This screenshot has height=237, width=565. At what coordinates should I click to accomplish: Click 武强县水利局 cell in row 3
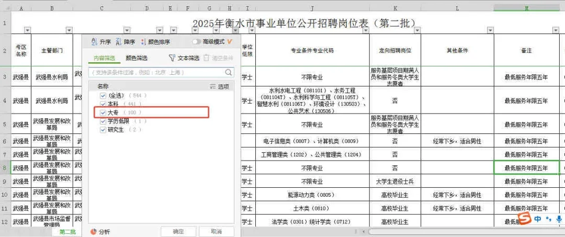[52, 77]
